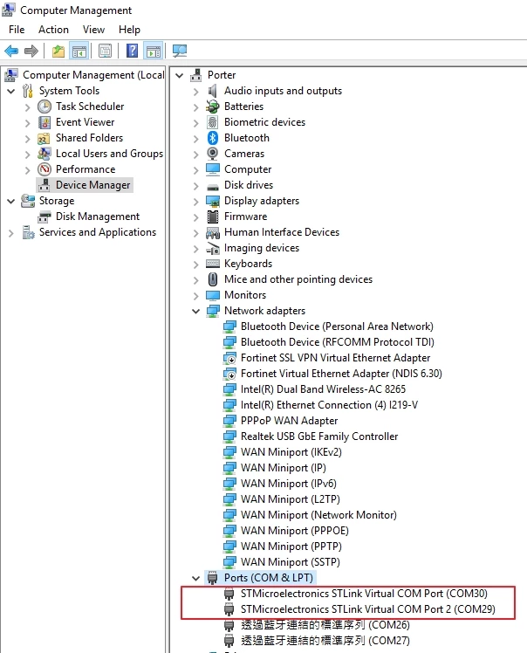
Task: Expand Services and Applications node
Action: 11,233
